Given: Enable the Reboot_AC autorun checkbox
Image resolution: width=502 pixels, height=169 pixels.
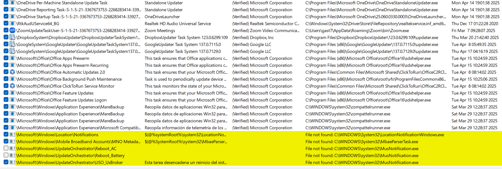Looking at the screenshot, I should (6, 148).
